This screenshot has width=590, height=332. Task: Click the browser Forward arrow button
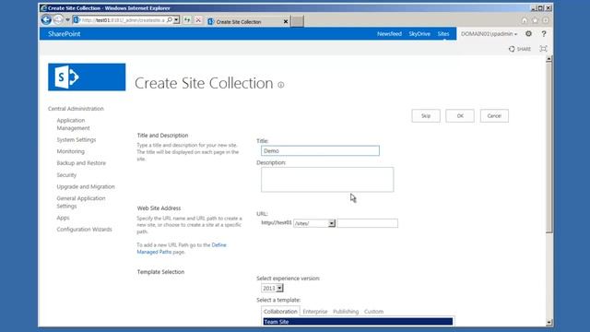(58, 19)
